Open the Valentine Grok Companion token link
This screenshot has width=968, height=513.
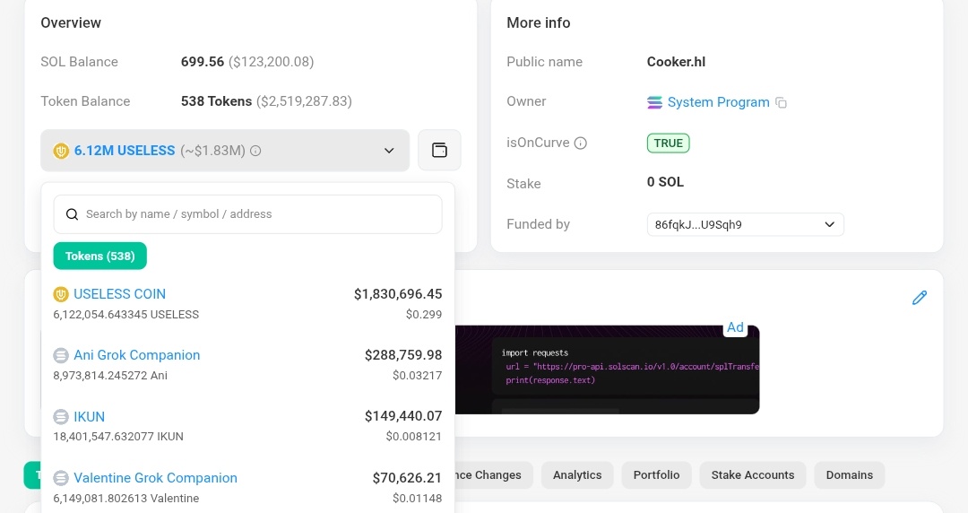(156, 478)
